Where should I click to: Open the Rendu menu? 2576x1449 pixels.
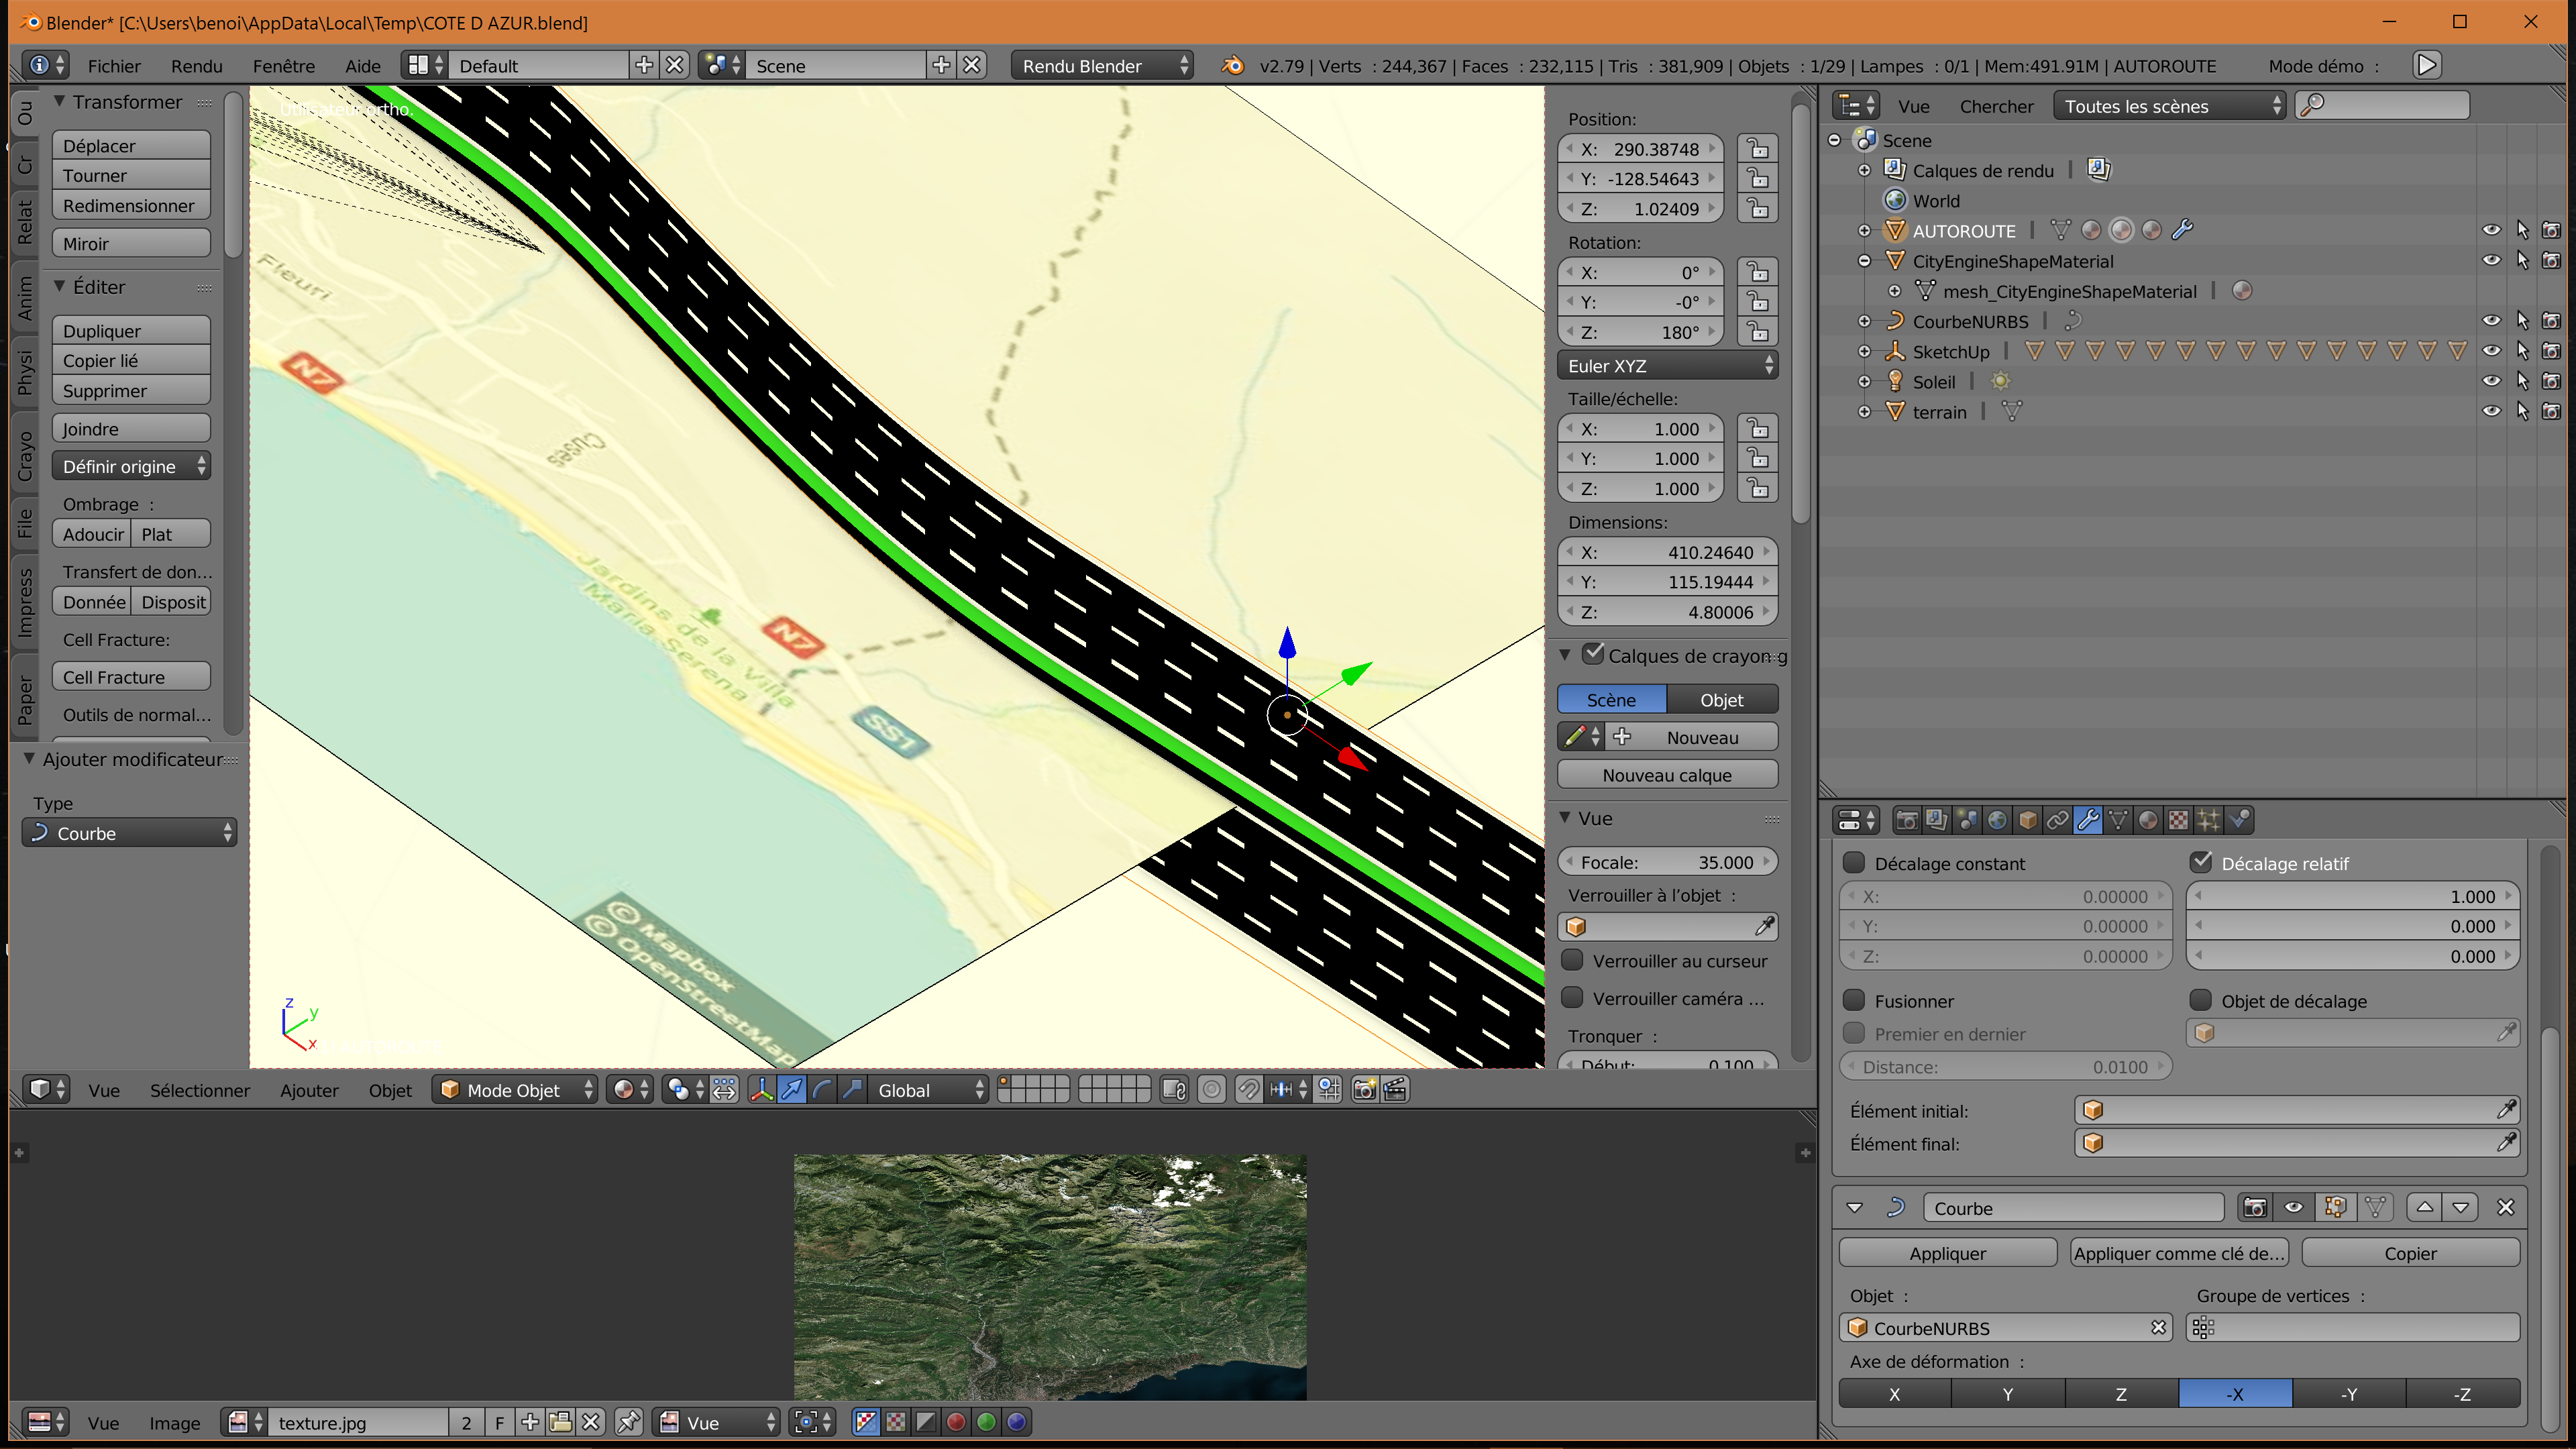[196, 66]
